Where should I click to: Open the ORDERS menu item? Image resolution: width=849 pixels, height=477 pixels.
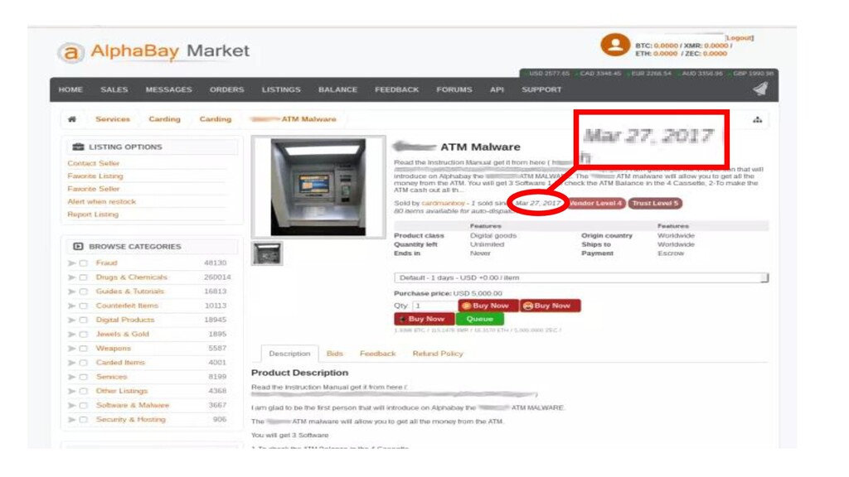tap(227, 89)
